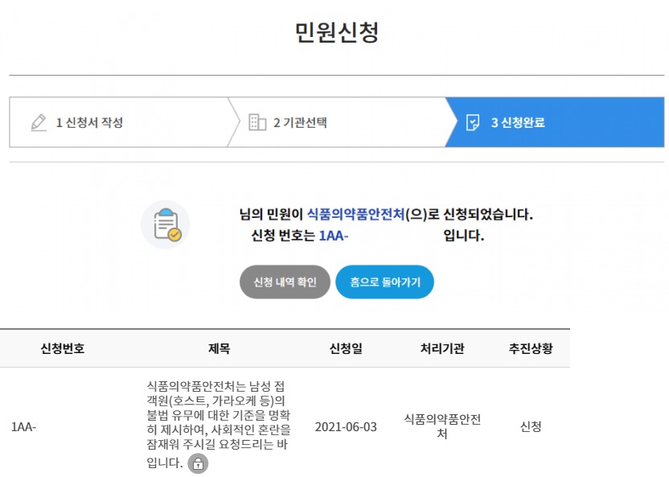Click the clipboard completion icon
Screen dimensions: 669x477
point(166,224)
